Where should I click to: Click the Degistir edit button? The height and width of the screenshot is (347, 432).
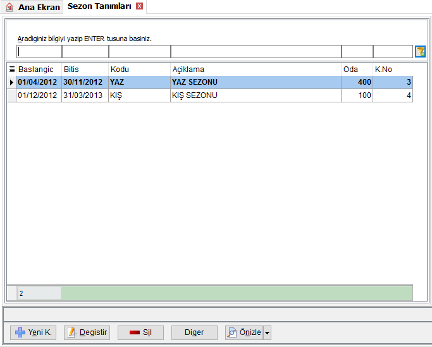tap(87, 332)
